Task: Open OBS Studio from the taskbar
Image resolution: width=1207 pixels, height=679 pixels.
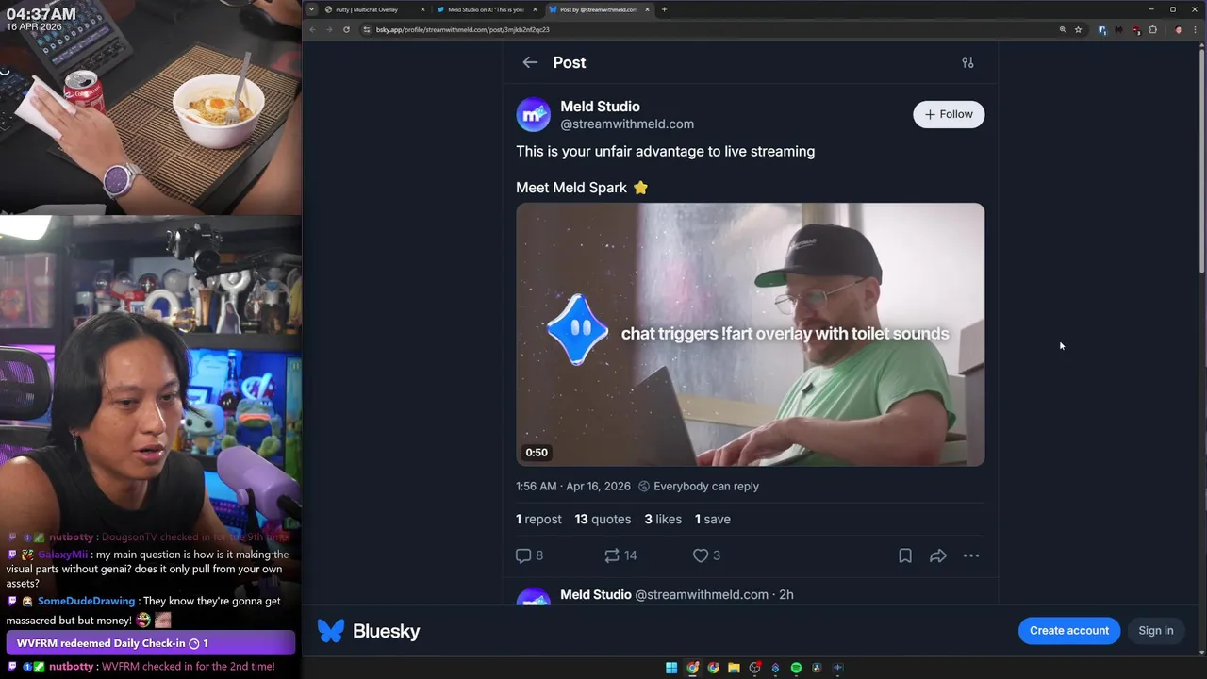Action: [754, 668]
